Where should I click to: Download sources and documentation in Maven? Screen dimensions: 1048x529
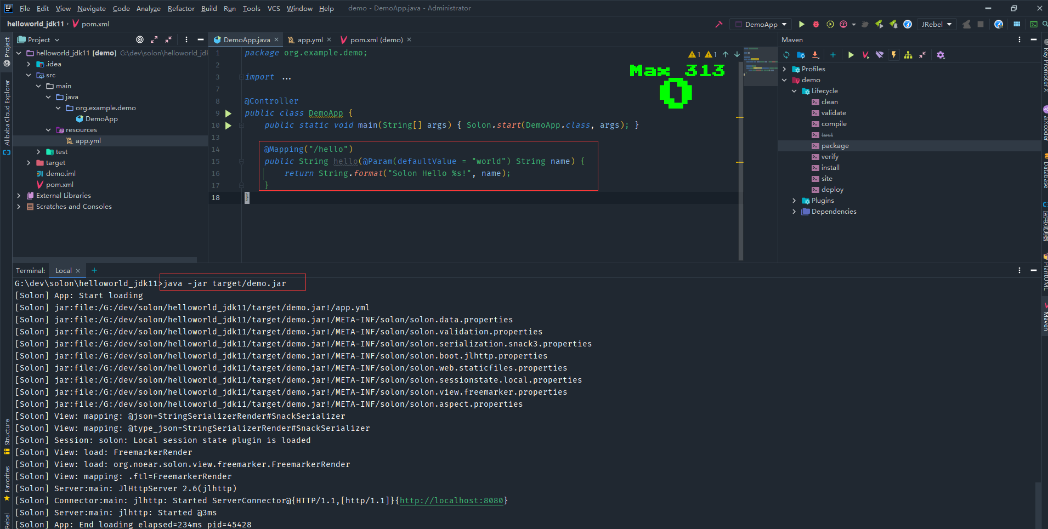[x=815, y=55]
